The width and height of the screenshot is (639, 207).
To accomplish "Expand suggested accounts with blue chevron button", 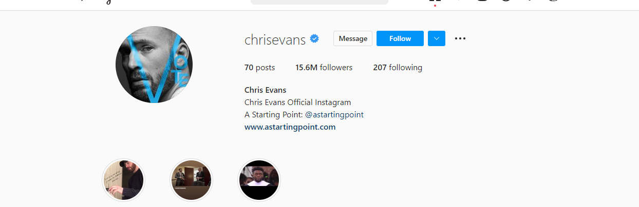I will (x=437, y=38).
